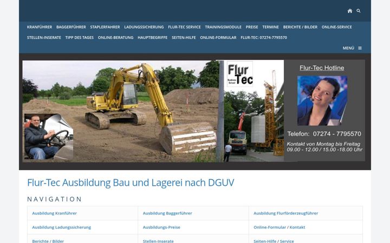
Task: Select LADUNGSSICHERUNG in navigation bar
Action: (x=144, y=27)
